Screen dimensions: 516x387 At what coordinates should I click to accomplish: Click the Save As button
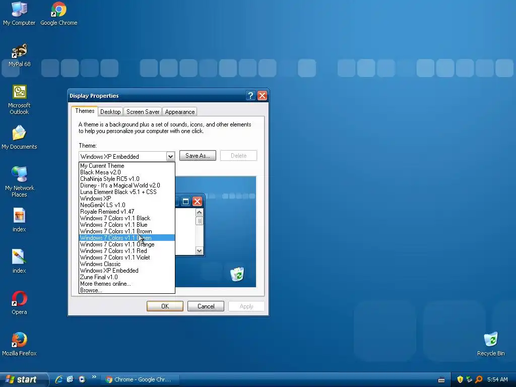tap(198, 156)
